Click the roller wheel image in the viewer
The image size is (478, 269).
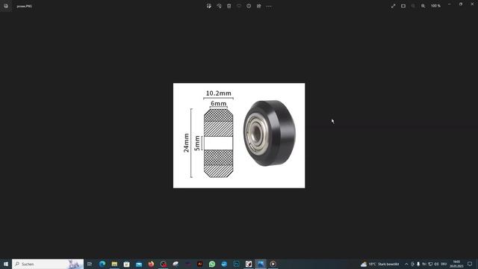tap(239, 135)
